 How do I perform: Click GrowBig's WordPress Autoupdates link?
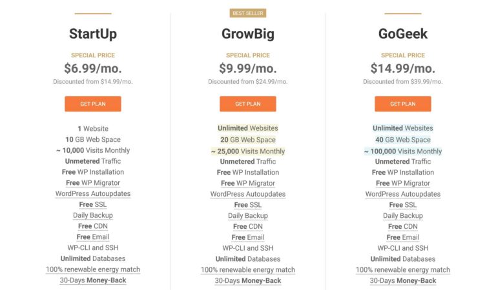(x=247, y=194)
